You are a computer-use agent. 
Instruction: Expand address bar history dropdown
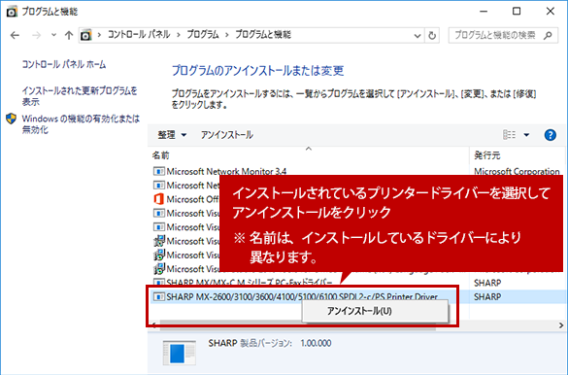[x=418, y=36]
